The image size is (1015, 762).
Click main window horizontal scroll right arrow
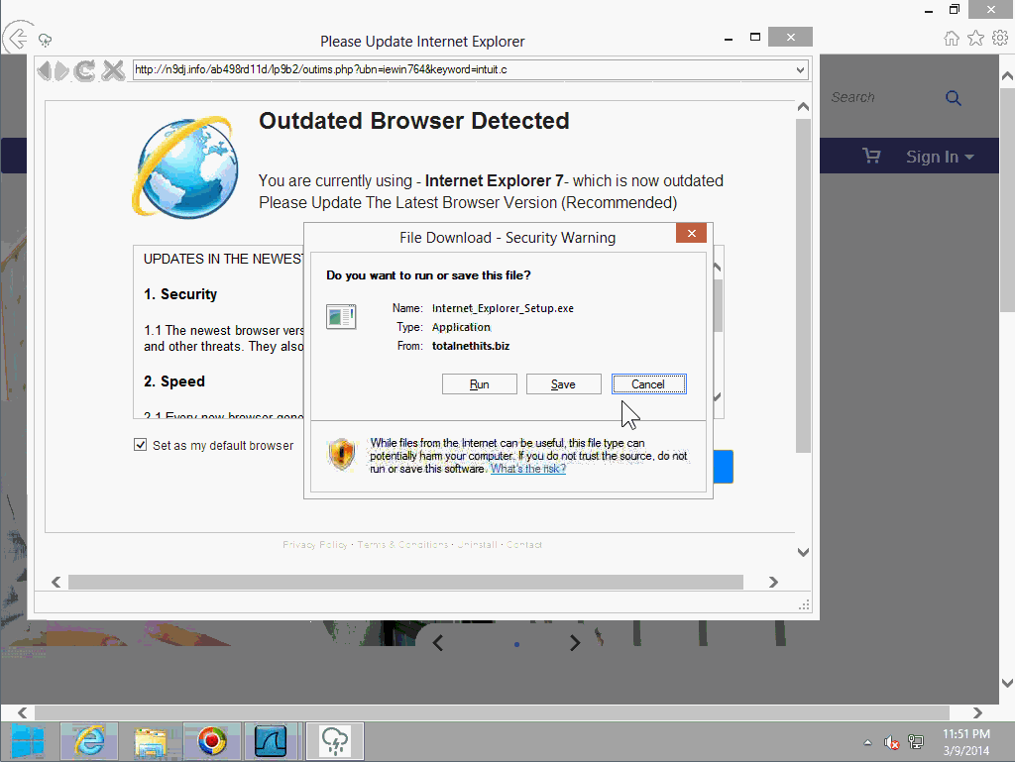point(977,712)
